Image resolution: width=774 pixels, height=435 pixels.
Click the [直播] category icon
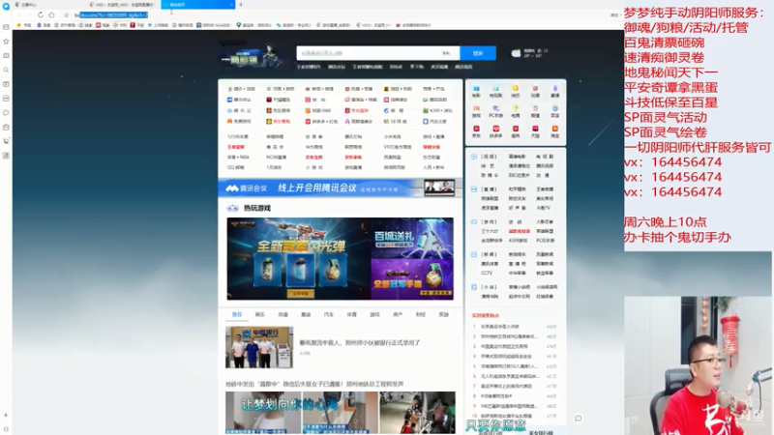pyautogui.click(x=474, y=188)
